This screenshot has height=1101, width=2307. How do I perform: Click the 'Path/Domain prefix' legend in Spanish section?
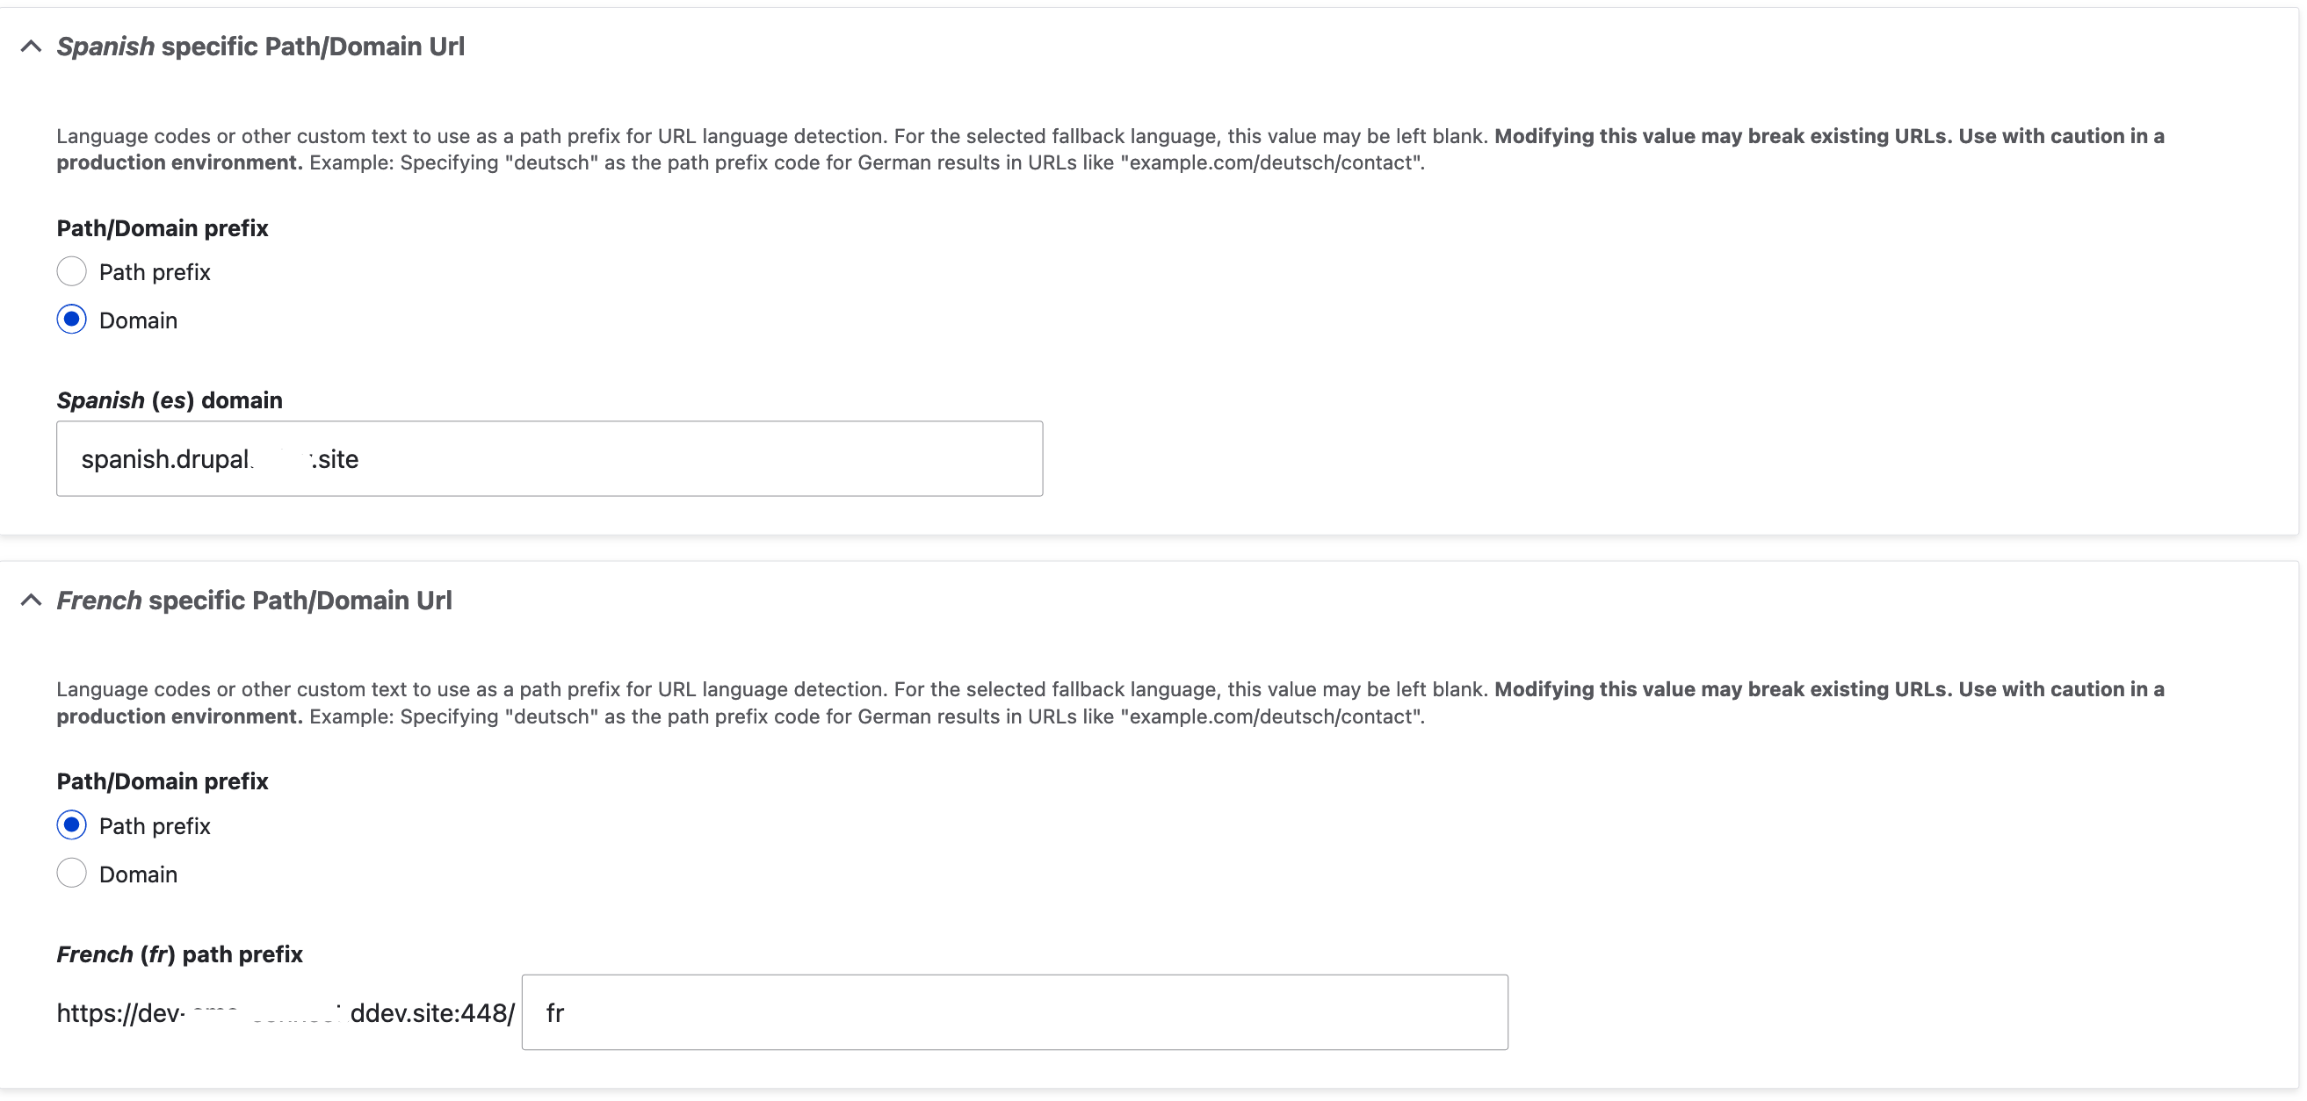point(163,228)
